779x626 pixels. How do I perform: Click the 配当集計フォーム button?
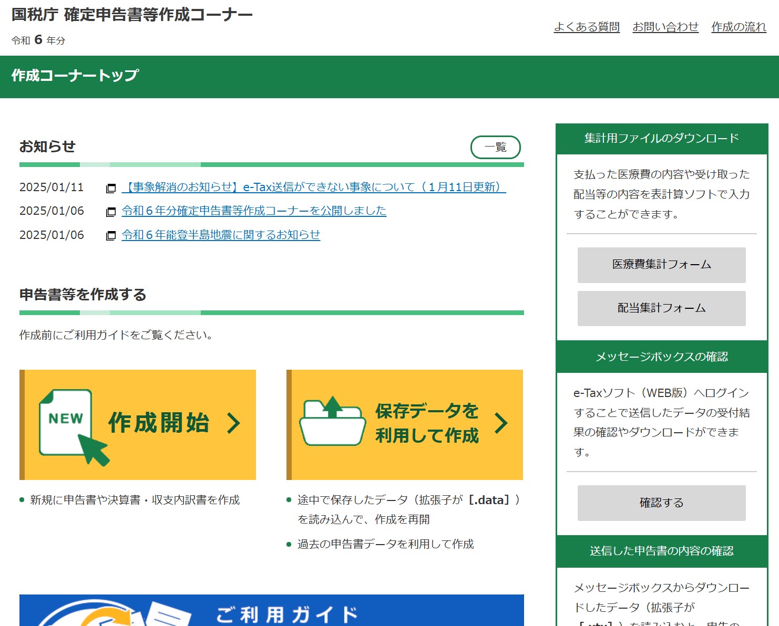click(x=661, y=308)
